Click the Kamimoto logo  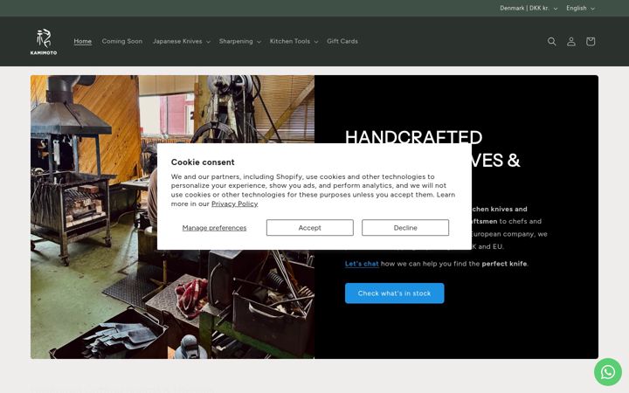44,41
